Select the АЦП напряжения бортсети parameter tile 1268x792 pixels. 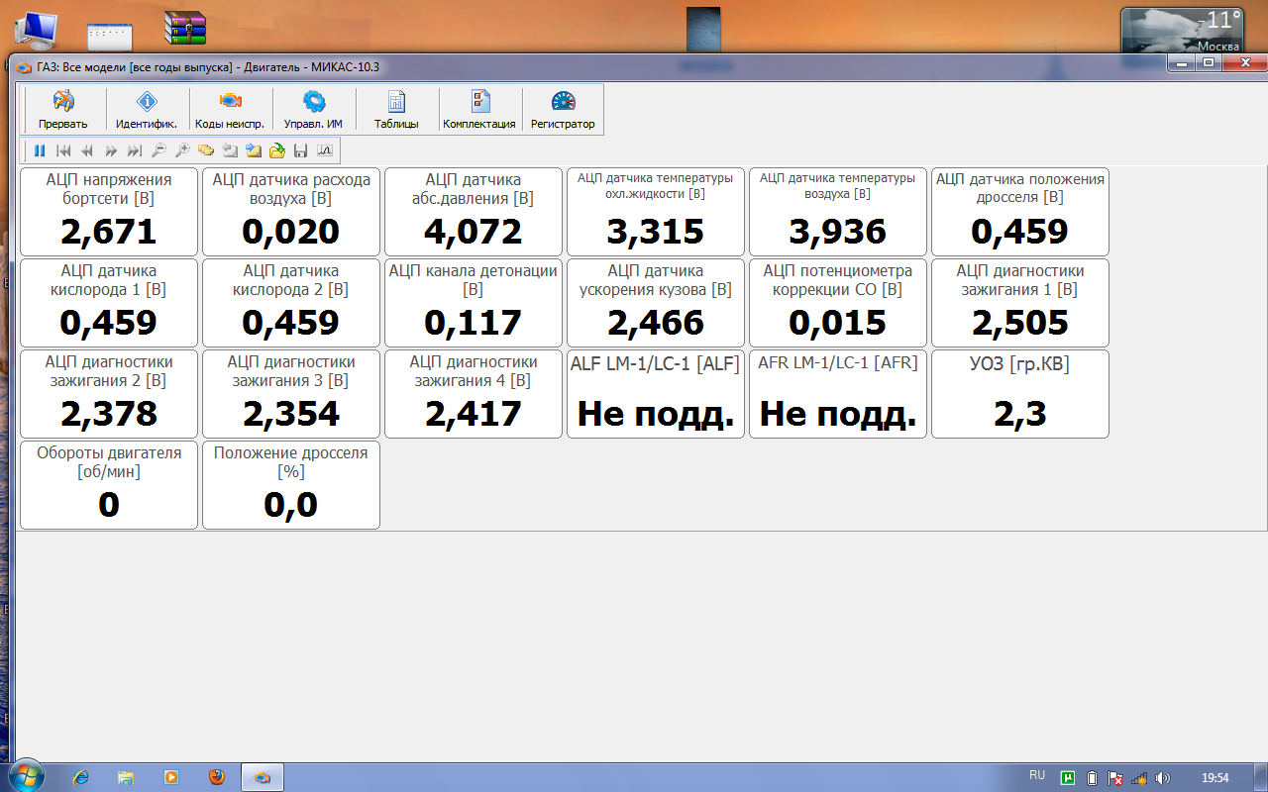point(109,212)
